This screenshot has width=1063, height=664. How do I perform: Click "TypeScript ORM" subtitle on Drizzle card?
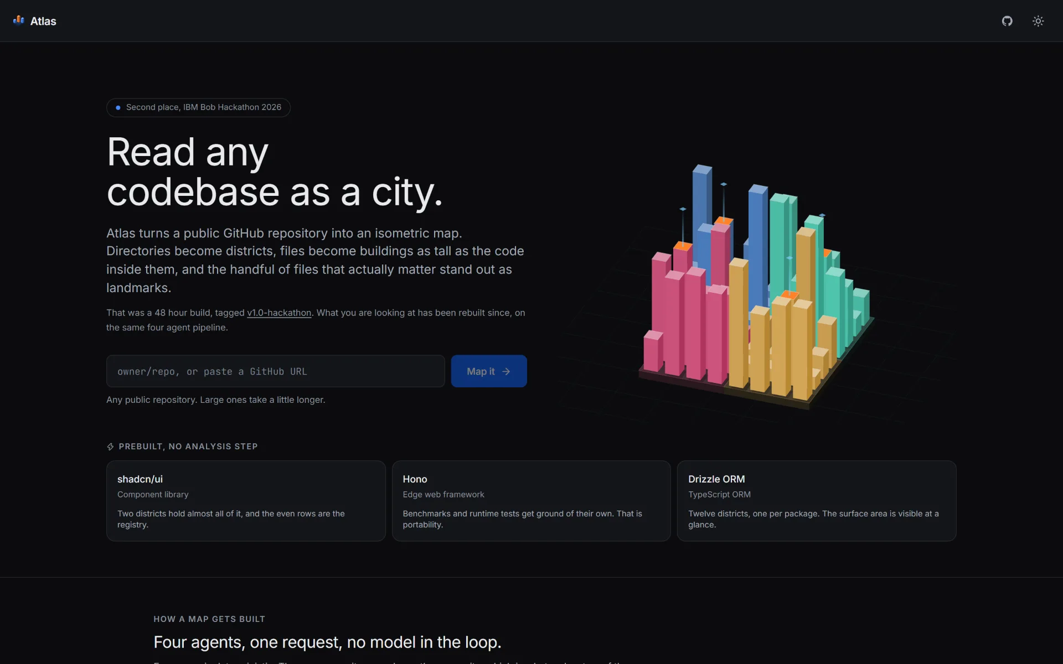(719, 495)
